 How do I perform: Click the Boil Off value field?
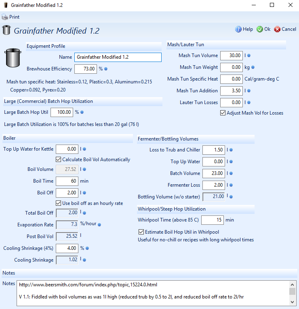[67, 193]
